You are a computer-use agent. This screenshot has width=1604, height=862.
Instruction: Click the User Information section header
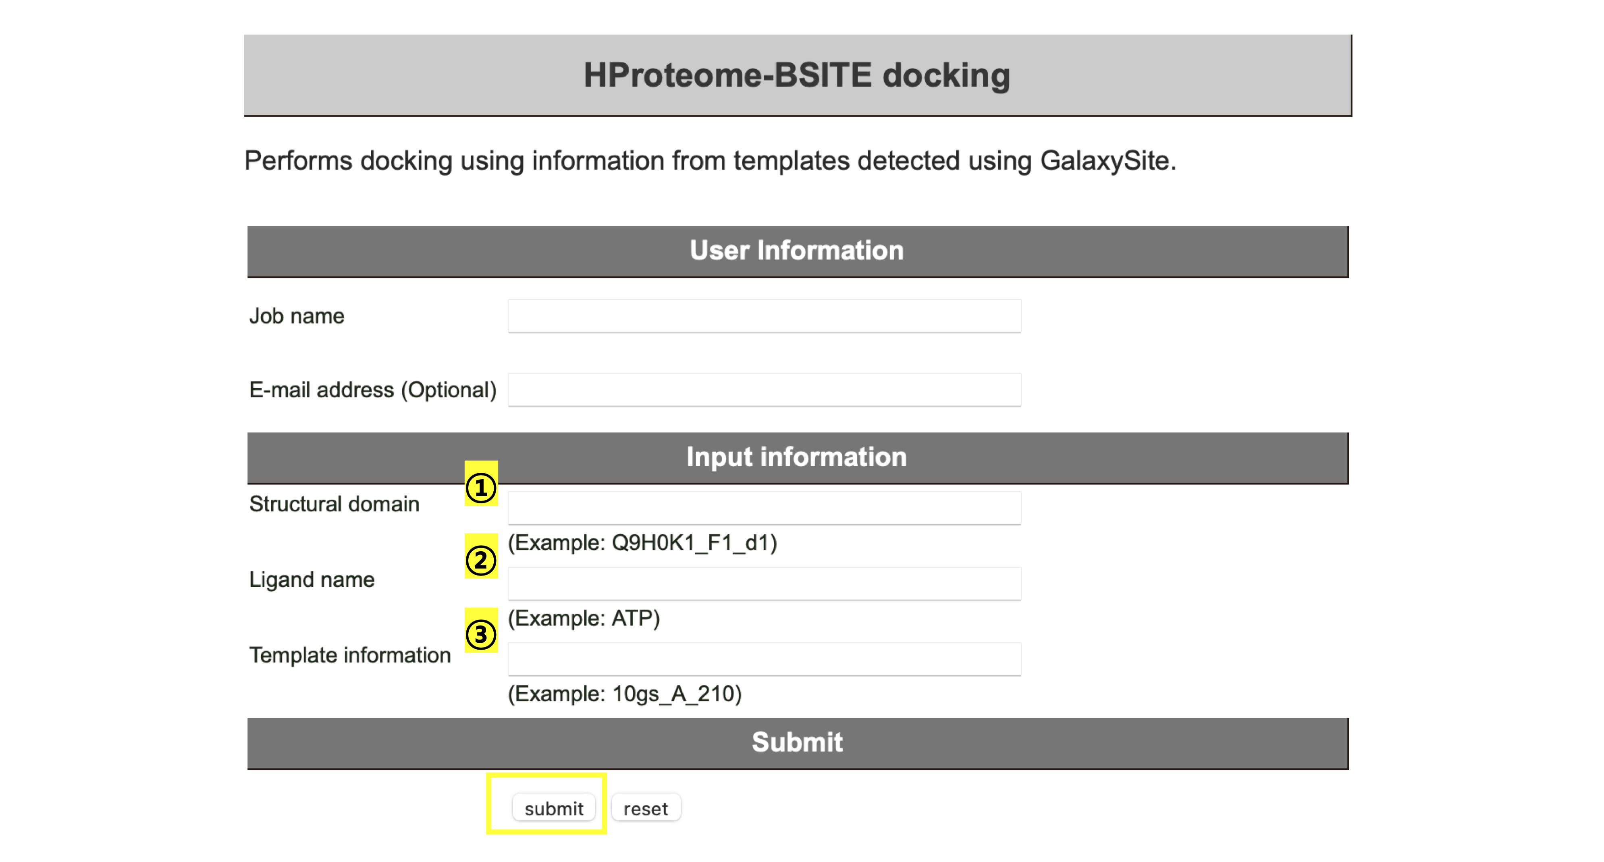(798, 251)
